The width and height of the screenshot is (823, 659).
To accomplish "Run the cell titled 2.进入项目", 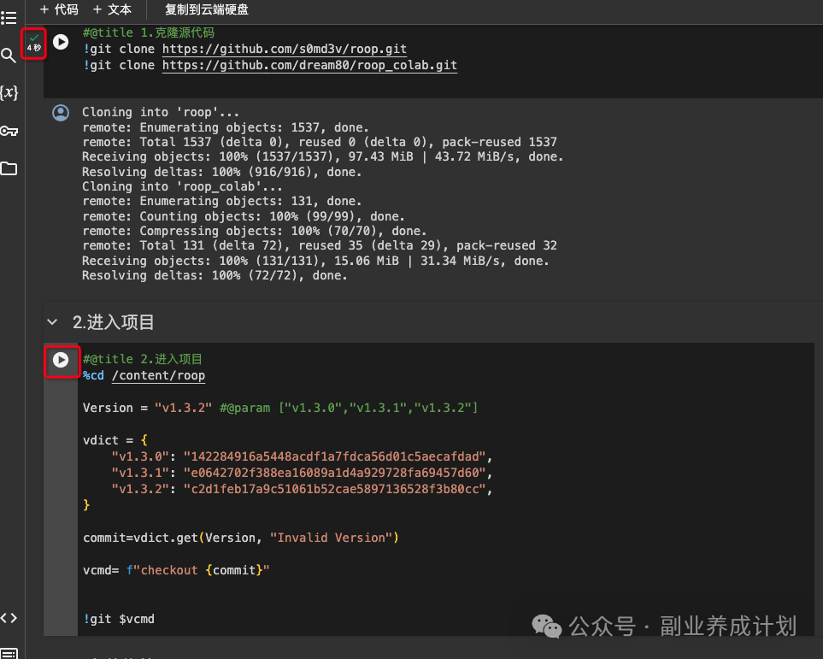I will (61, 360).
